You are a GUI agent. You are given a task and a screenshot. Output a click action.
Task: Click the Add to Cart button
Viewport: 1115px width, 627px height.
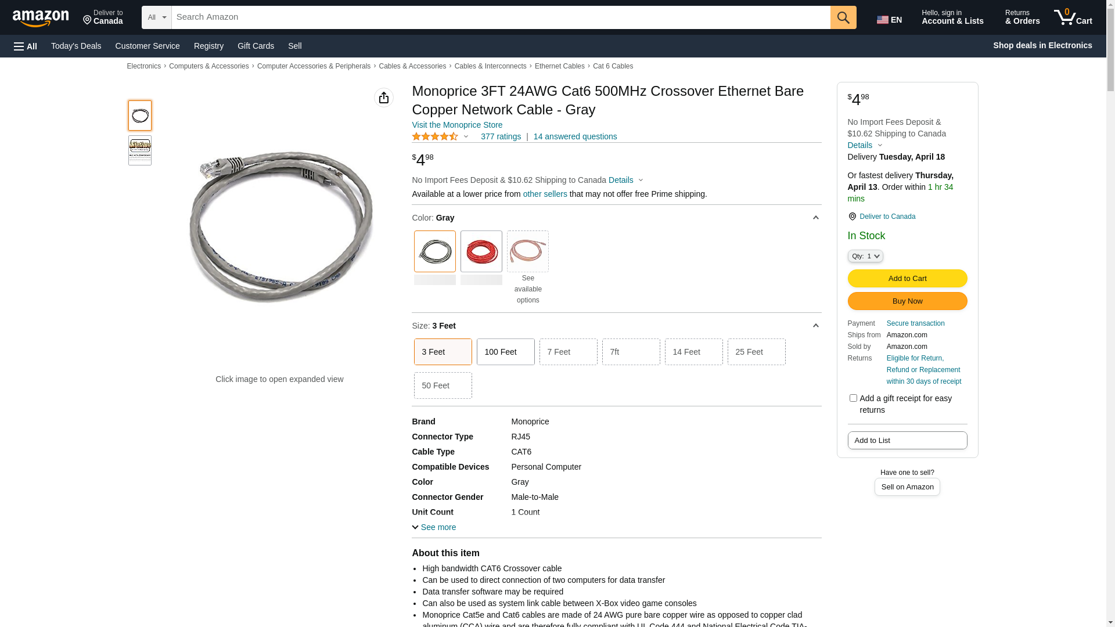(x=907, y=278)
